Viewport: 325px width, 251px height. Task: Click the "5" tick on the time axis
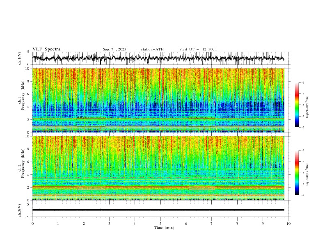pyautogui.click(x=160, y=224)
